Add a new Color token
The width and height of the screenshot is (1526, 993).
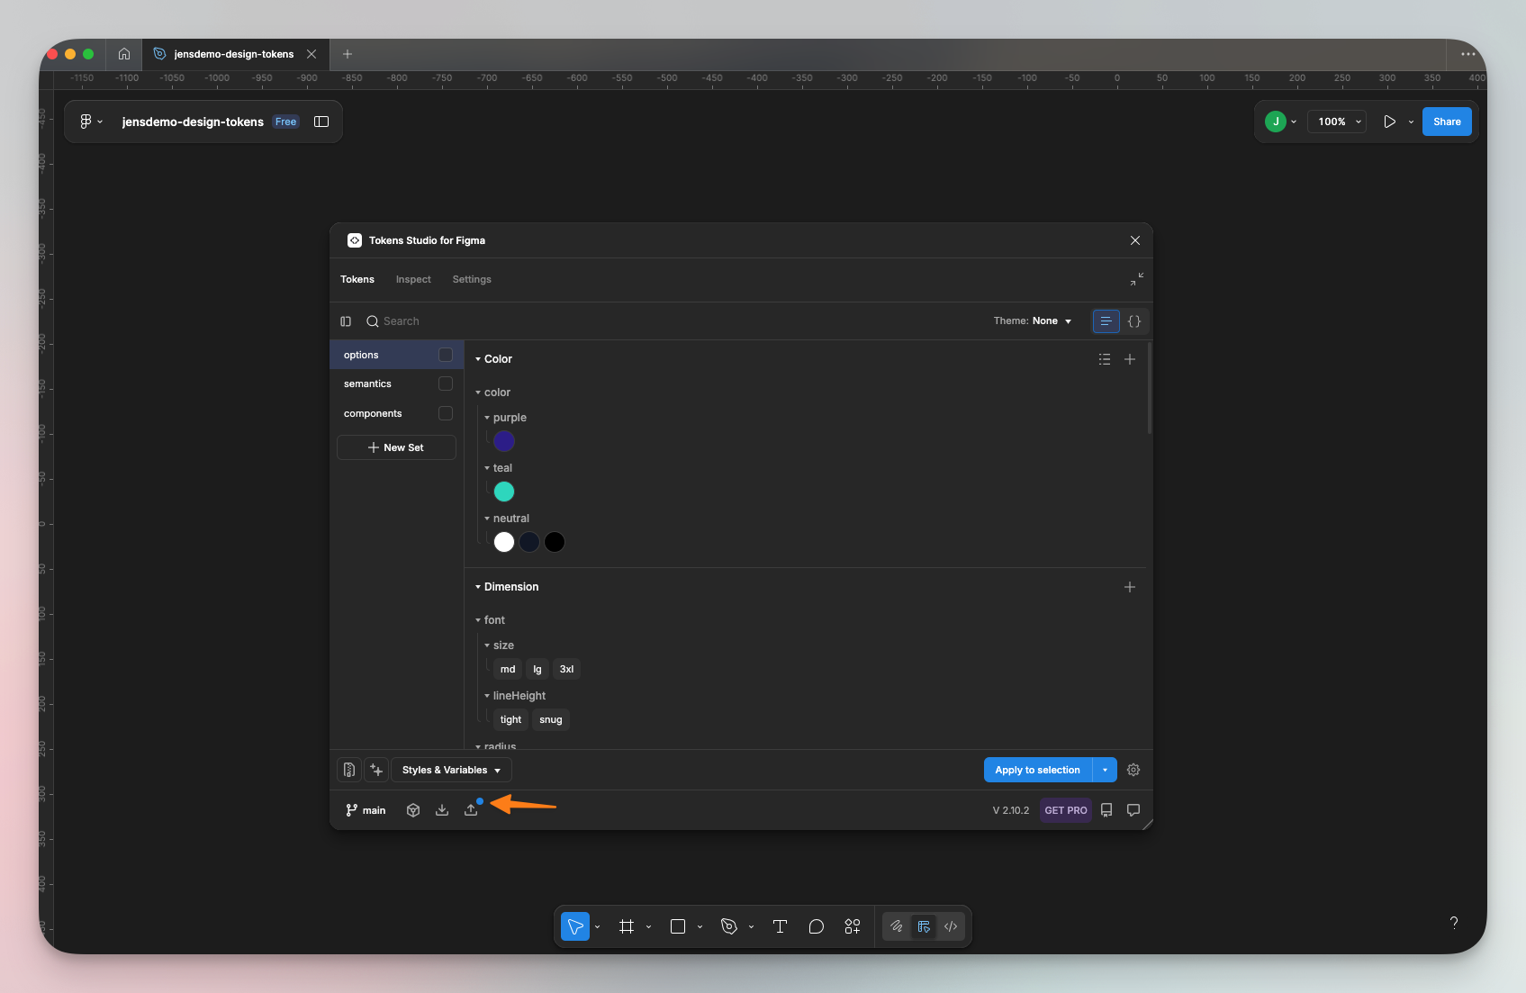point(1130,359)
